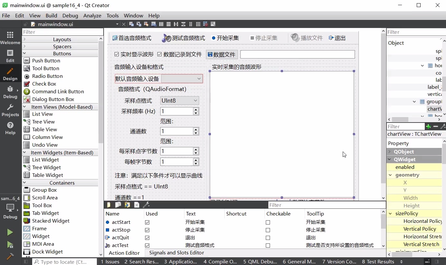The height and width of the screenshot is (265, 446).
Task: Open the Projects mode in sidebar
Action: (x=10, y=110)
